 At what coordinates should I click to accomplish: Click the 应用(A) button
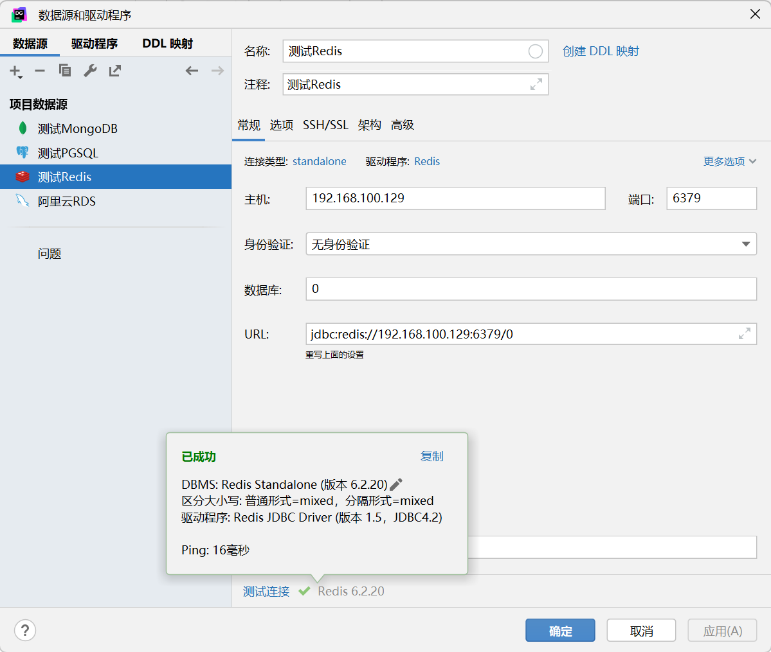click(x=722, y=631)
